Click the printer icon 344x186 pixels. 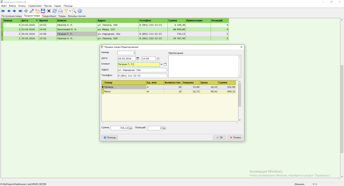coord(61,11)
